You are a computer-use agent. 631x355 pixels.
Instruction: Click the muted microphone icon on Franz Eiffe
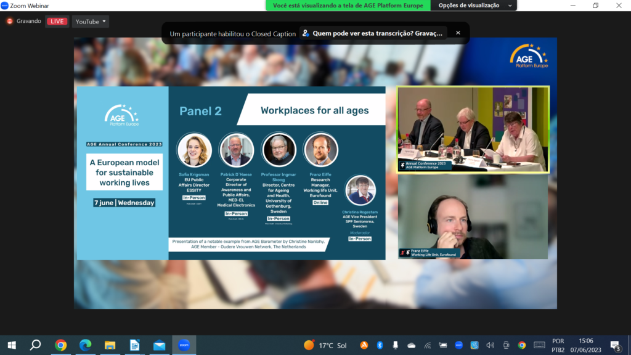pyautogui.click(x=402, y=253)
